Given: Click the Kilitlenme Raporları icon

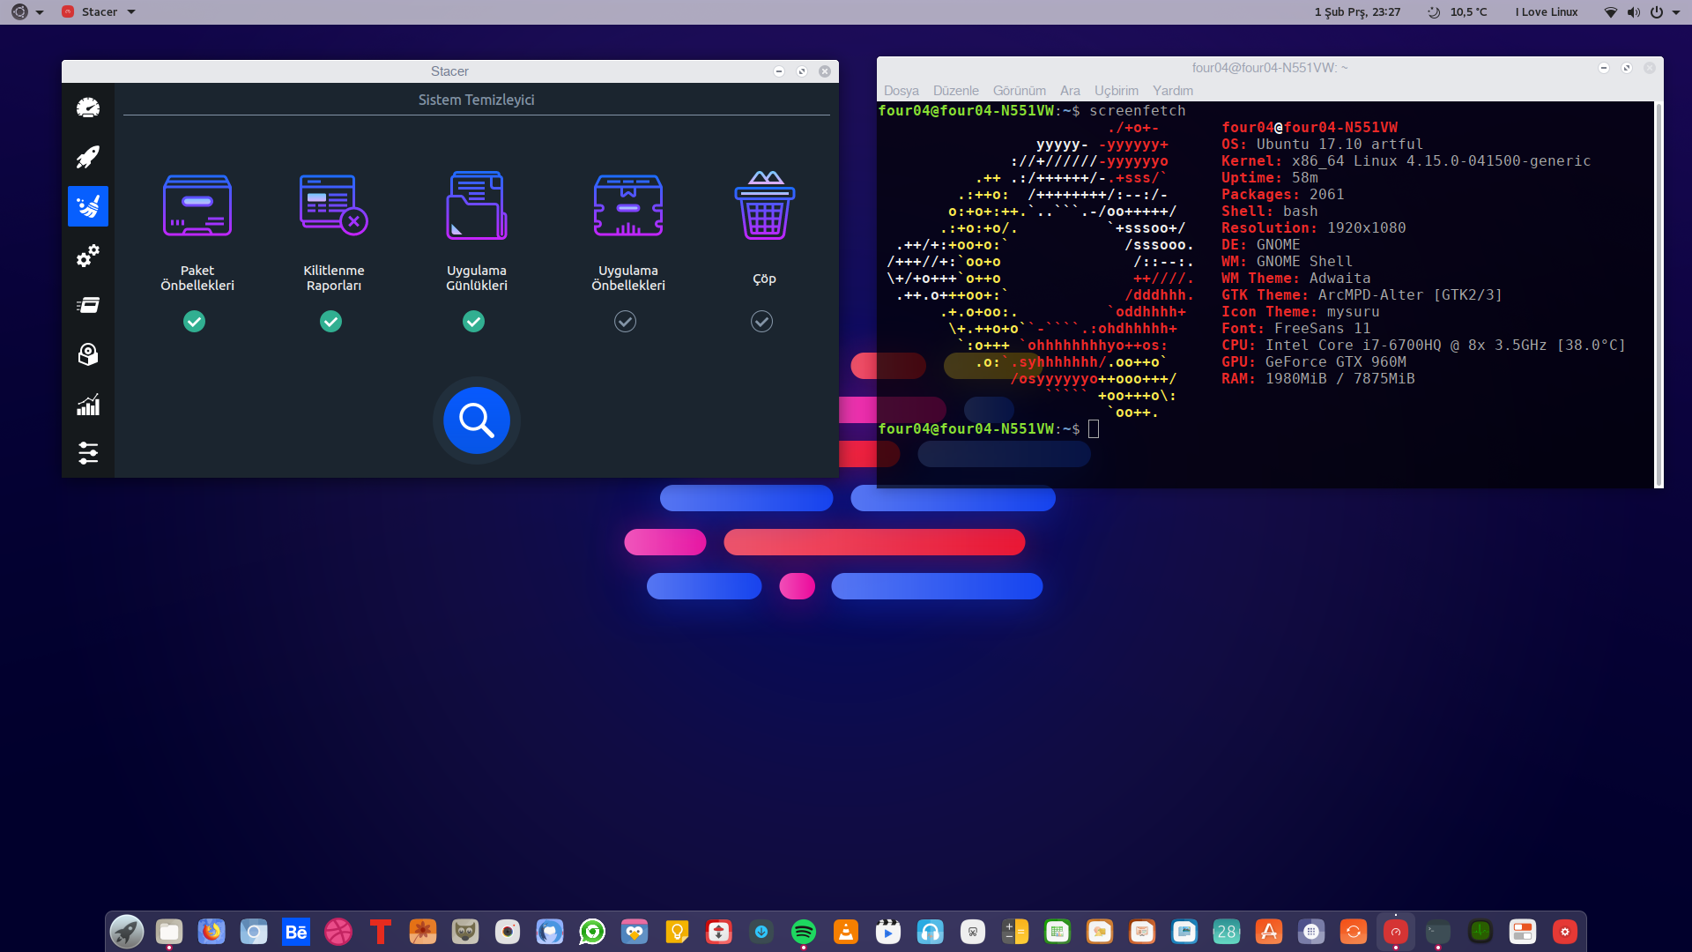Looking at the screenshot, I should tap(333, 205).
